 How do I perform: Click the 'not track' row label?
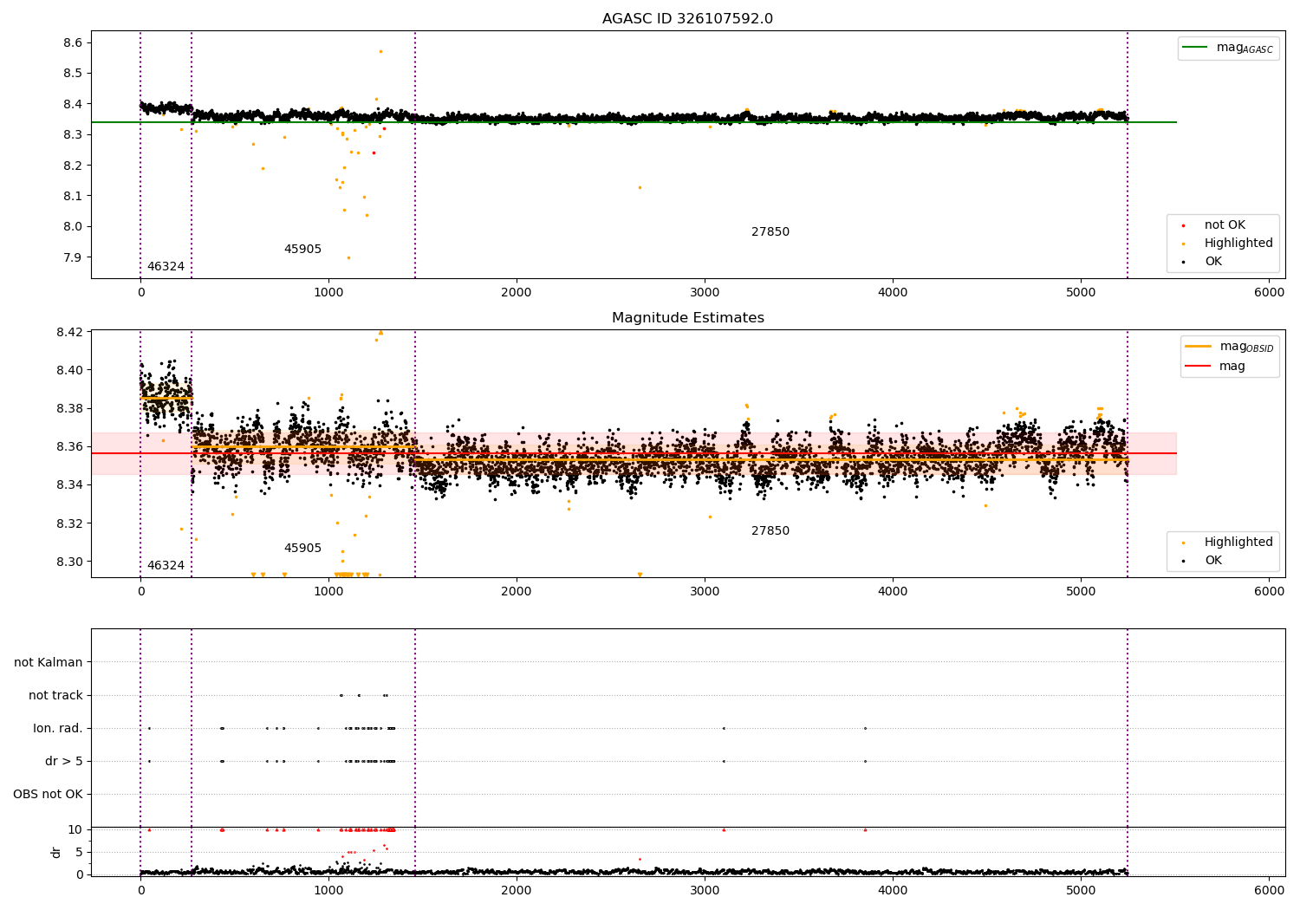point(55,696)
